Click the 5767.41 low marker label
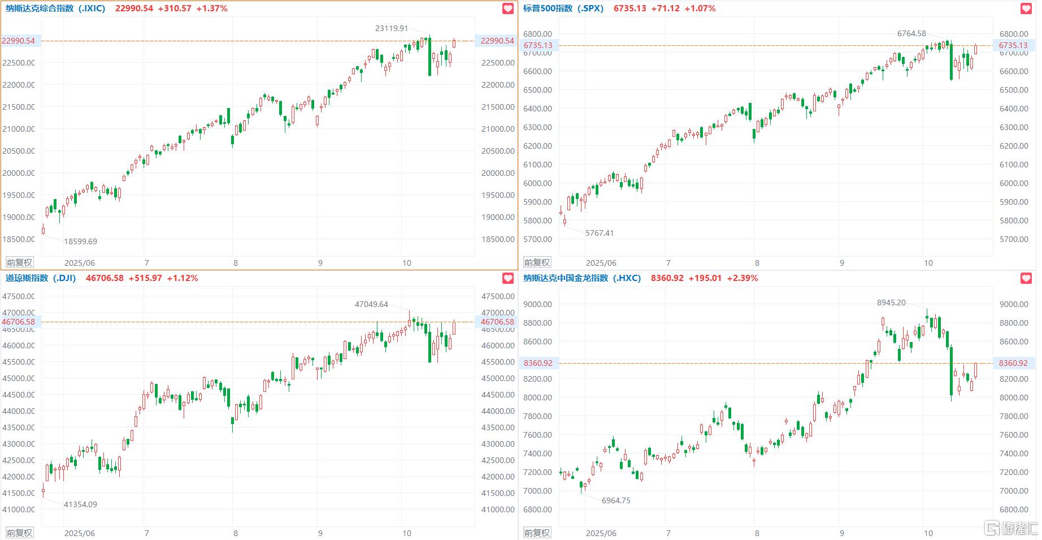1042x540 pixels. coord(600,233)
